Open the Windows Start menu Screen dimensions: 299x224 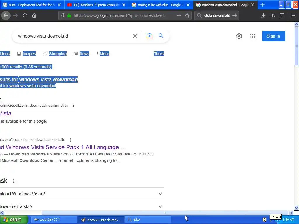tap(13, 220)
